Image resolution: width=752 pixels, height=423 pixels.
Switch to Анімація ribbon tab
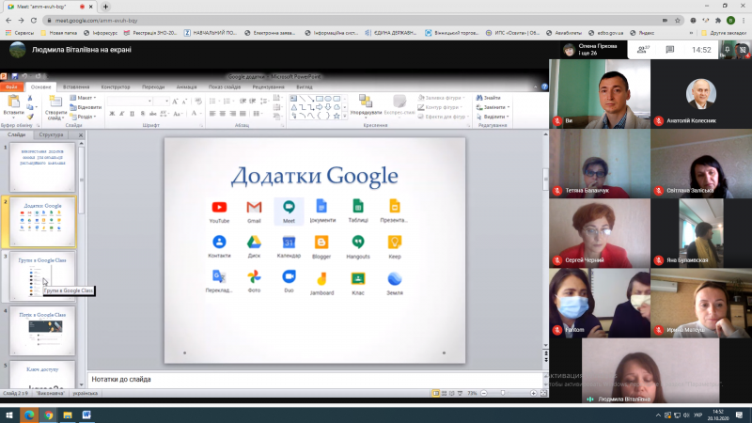click(186, 86)
